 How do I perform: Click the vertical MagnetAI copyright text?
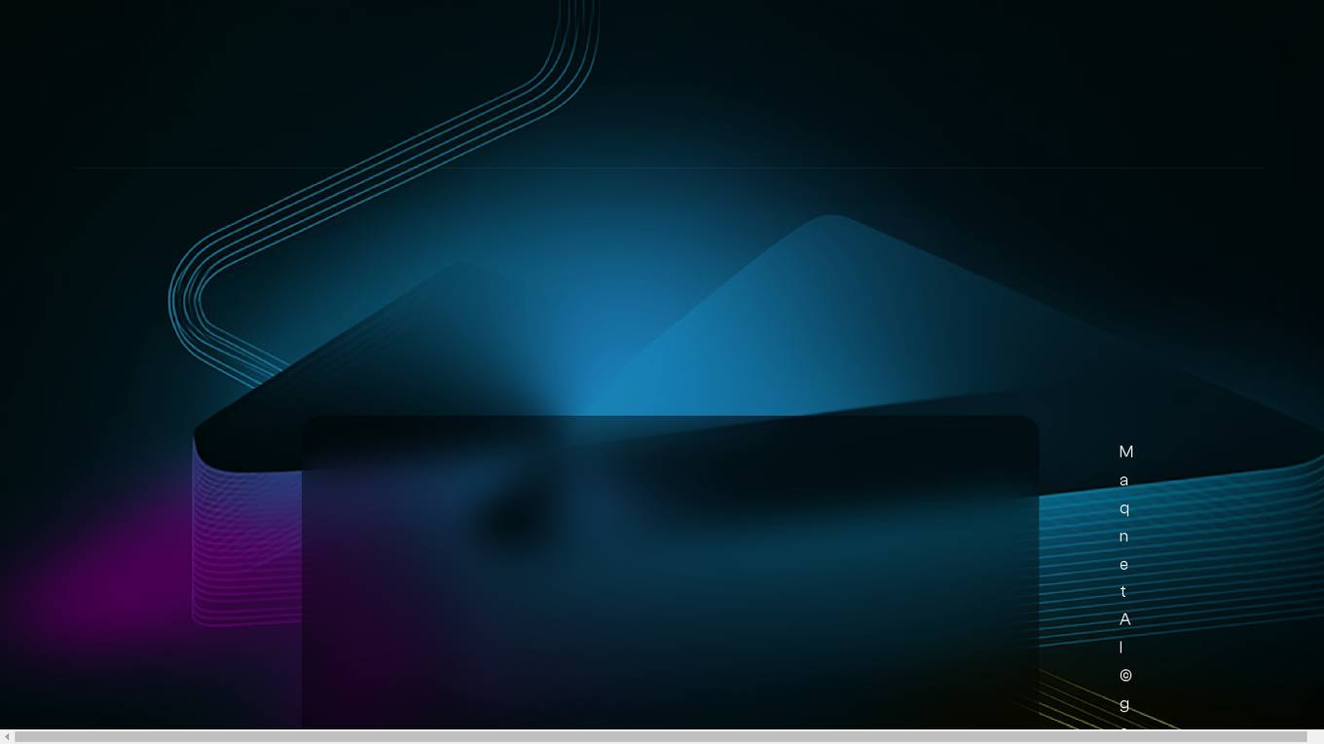tap(1125, 585)
